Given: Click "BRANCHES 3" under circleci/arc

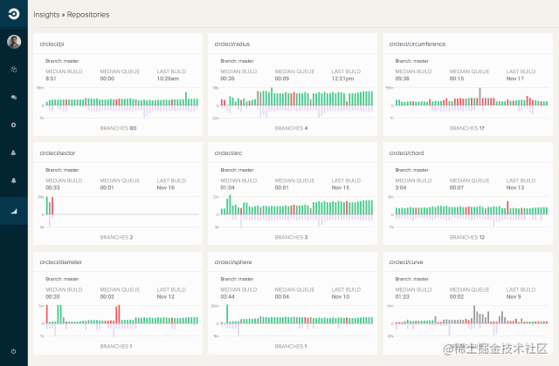Looking at the screenshot, I should [291, 237].
